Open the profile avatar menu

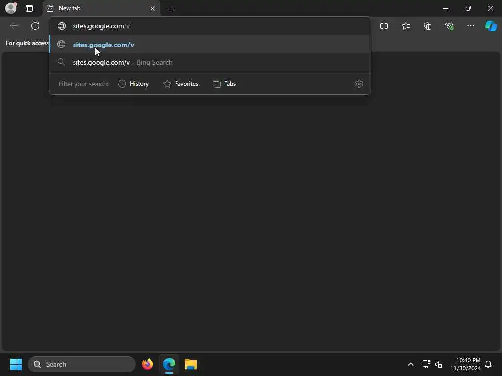click(x=11, y=8)
